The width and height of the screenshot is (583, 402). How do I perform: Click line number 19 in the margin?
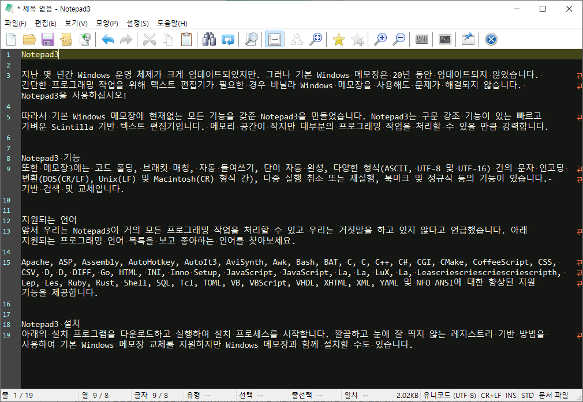pyautogui.click(x=7, y=335)
